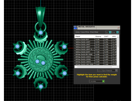Select the White Gold:10KW row
Viewport: 135px width, 101px height.
click(96, 59)
